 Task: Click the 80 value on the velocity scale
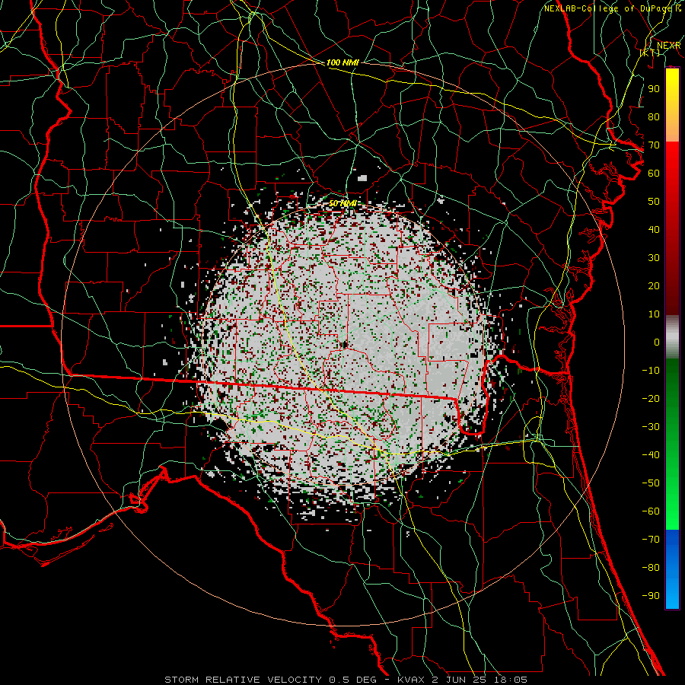(654, 117)
